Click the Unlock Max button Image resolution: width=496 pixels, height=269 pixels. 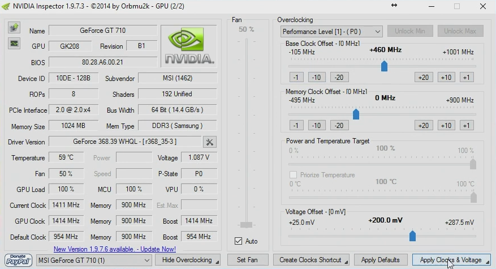pyautogui.click(x=460, y=31)
